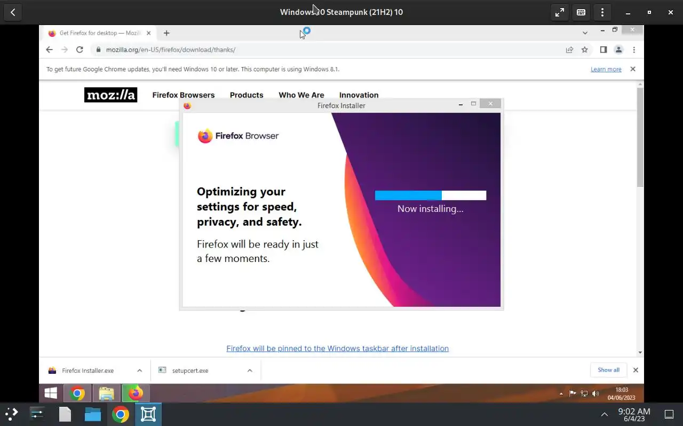Show the host desktop button
Screen dimensions: 683x426
click(x=669, y=414)
